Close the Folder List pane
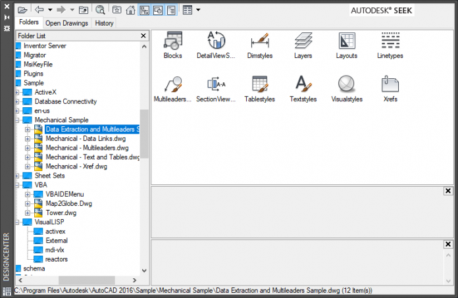Viewport: 458px width, 298px height. 143,36
